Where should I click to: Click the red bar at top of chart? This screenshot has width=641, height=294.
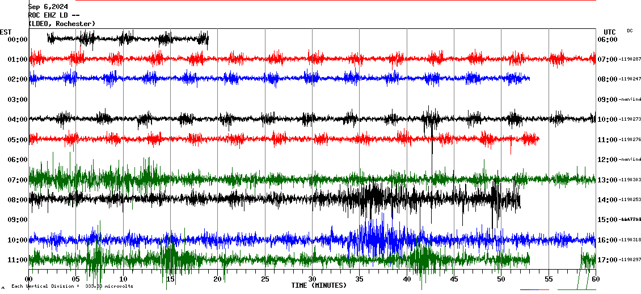click(x=340, y=1)
